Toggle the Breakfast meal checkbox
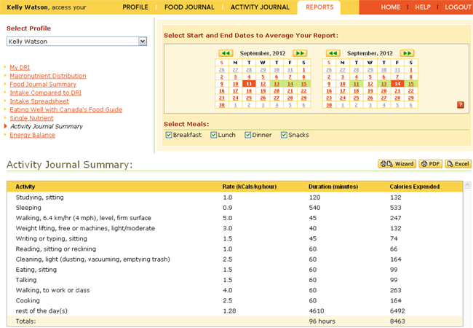Image resolution: width=473 pixels, height=328 pixels. (169, 135)
